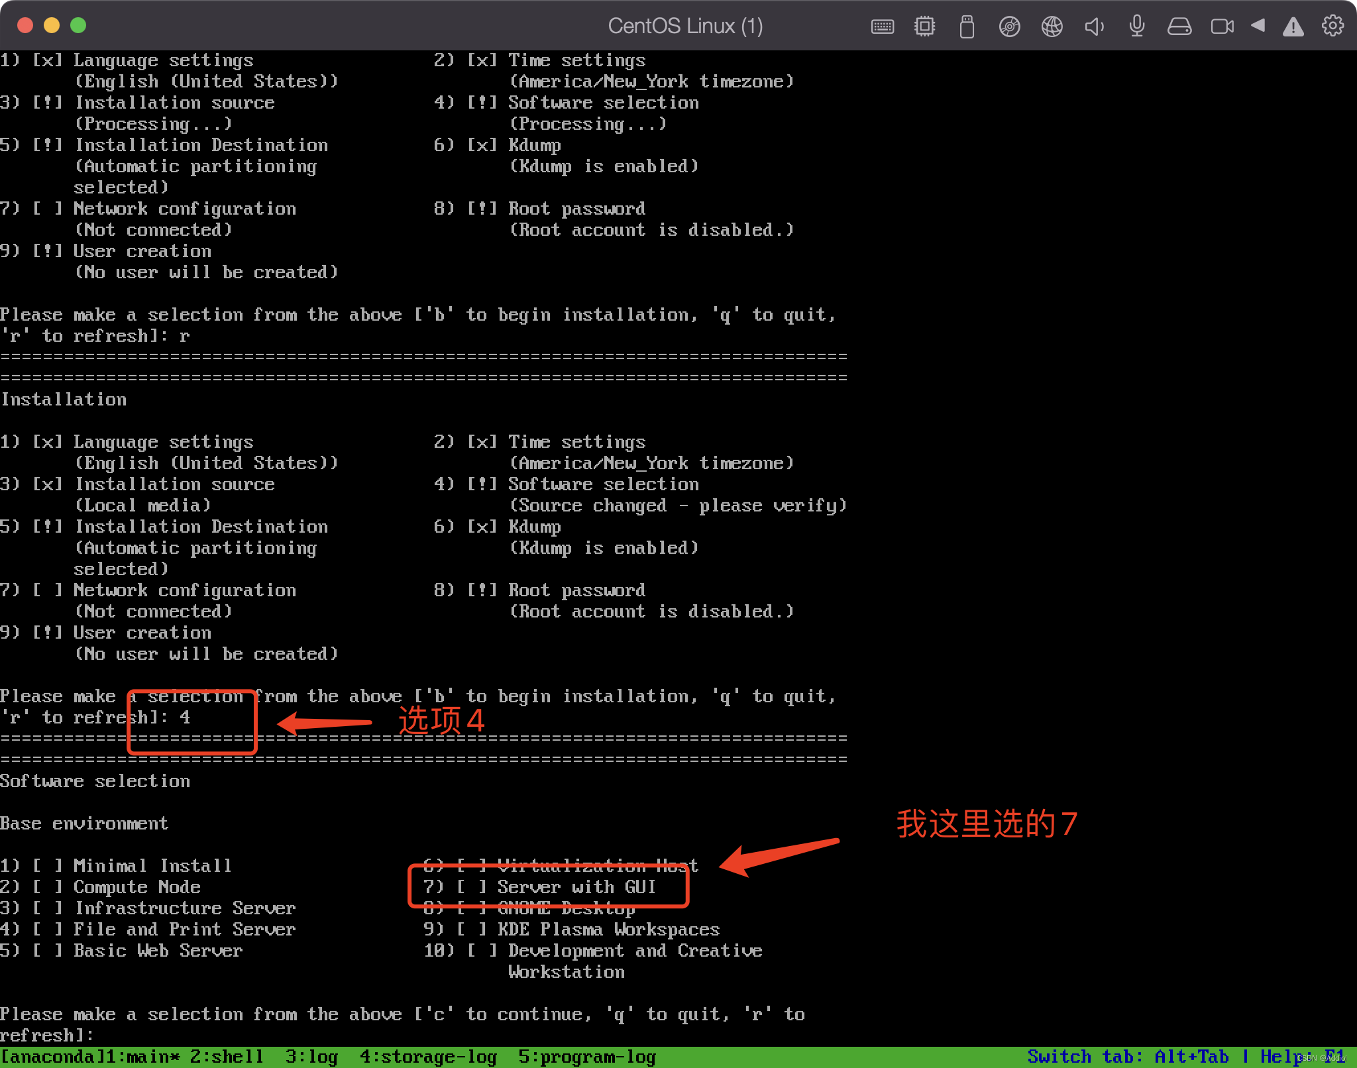Click the final 'refresh]:' input prompt
This screenshot has height=1068, width=1357.
pos(47,1035)
